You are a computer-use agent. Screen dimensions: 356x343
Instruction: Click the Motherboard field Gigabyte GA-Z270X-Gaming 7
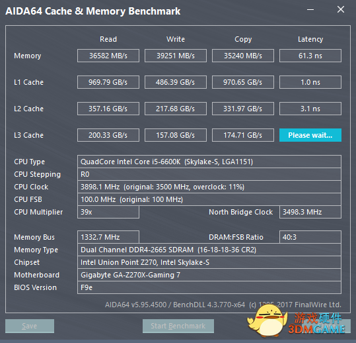[x=209, y=275]
